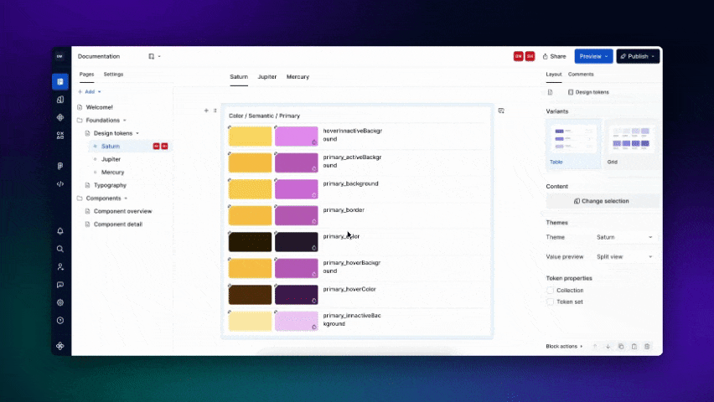This screenshot has height=402, width=714.
Task: Click the yellow swatch for primary_background
Action: tap(250, 189)
